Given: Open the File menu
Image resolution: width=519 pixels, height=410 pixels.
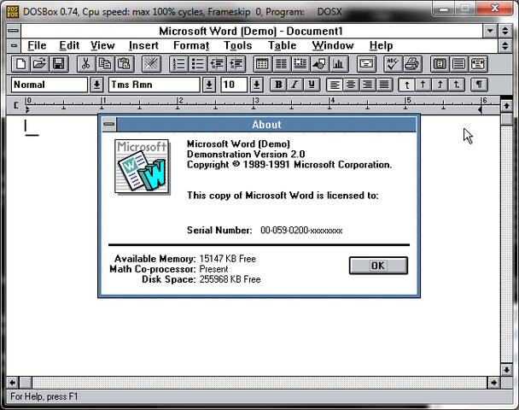Looking at the screenshot, I should click(37, 45).
